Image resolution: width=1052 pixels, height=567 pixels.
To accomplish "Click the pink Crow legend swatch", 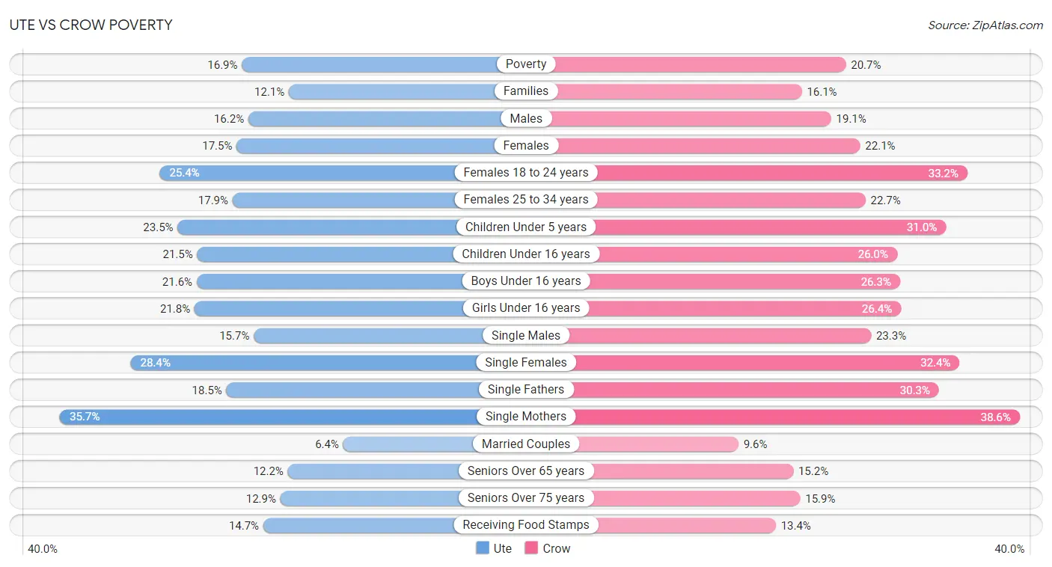I will coord(532,548).
